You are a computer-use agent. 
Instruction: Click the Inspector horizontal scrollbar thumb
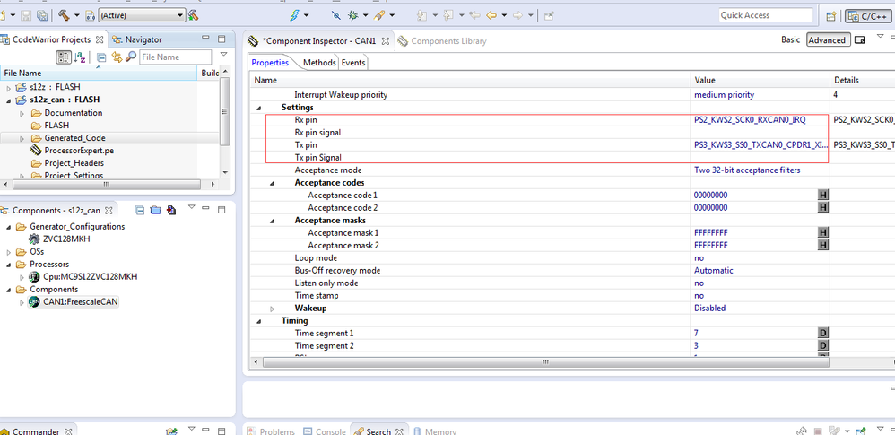point(546,362)
